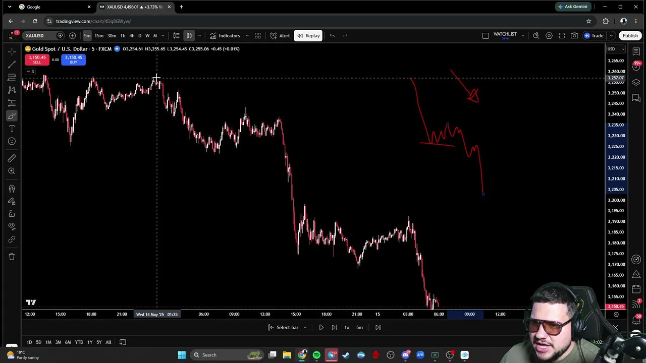Open the emoji icons tool
Image resolution: width=646 pixels, height=363 pixels.
pyautogui.click(x=12, y=141)
